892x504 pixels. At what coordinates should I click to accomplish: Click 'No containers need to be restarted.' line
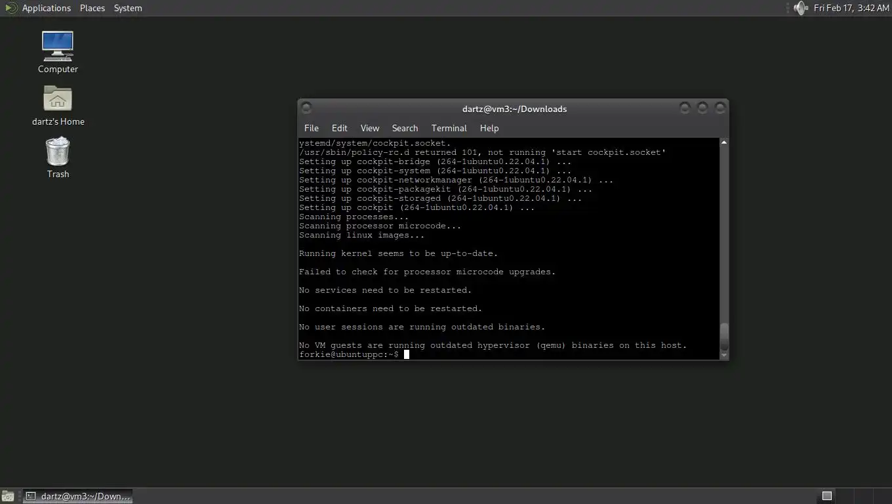(390, 308)
